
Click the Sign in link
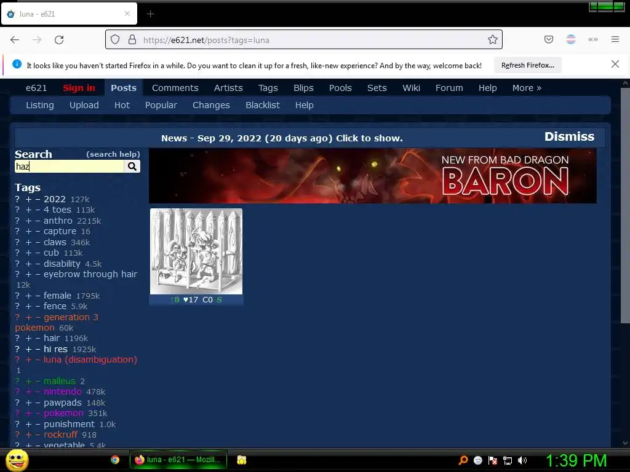pyautogui.click(x=79, y=88)
